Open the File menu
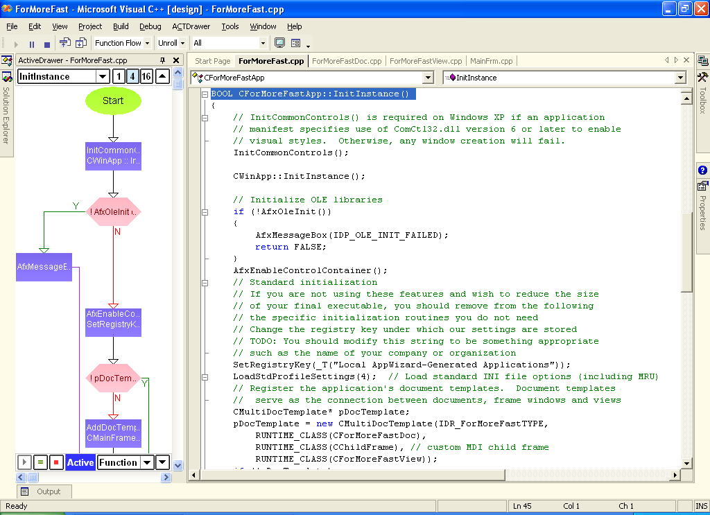This screenshot has height=515, width=710. [x=12, y=26]
